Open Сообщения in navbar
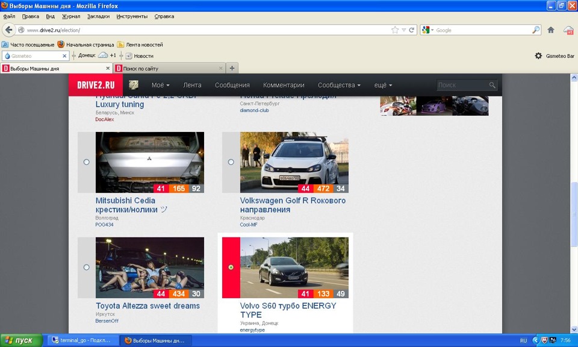578x347 pixels. coord(232,85)
